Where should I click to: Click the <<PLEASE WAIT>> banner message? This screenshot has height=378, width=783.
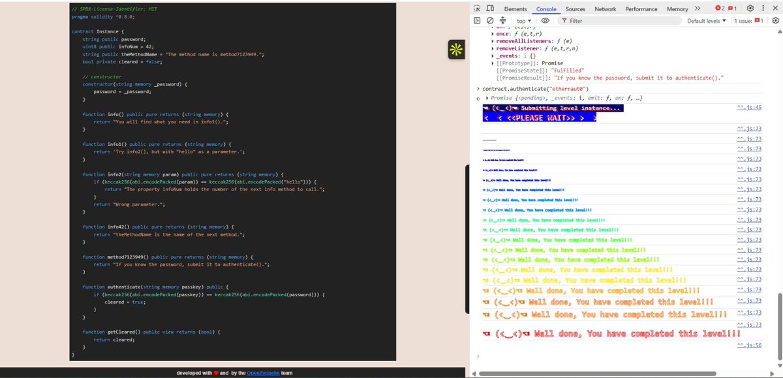540,118
